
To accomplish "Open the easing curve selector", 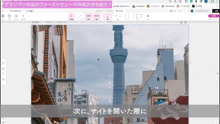I will (80, 16).
